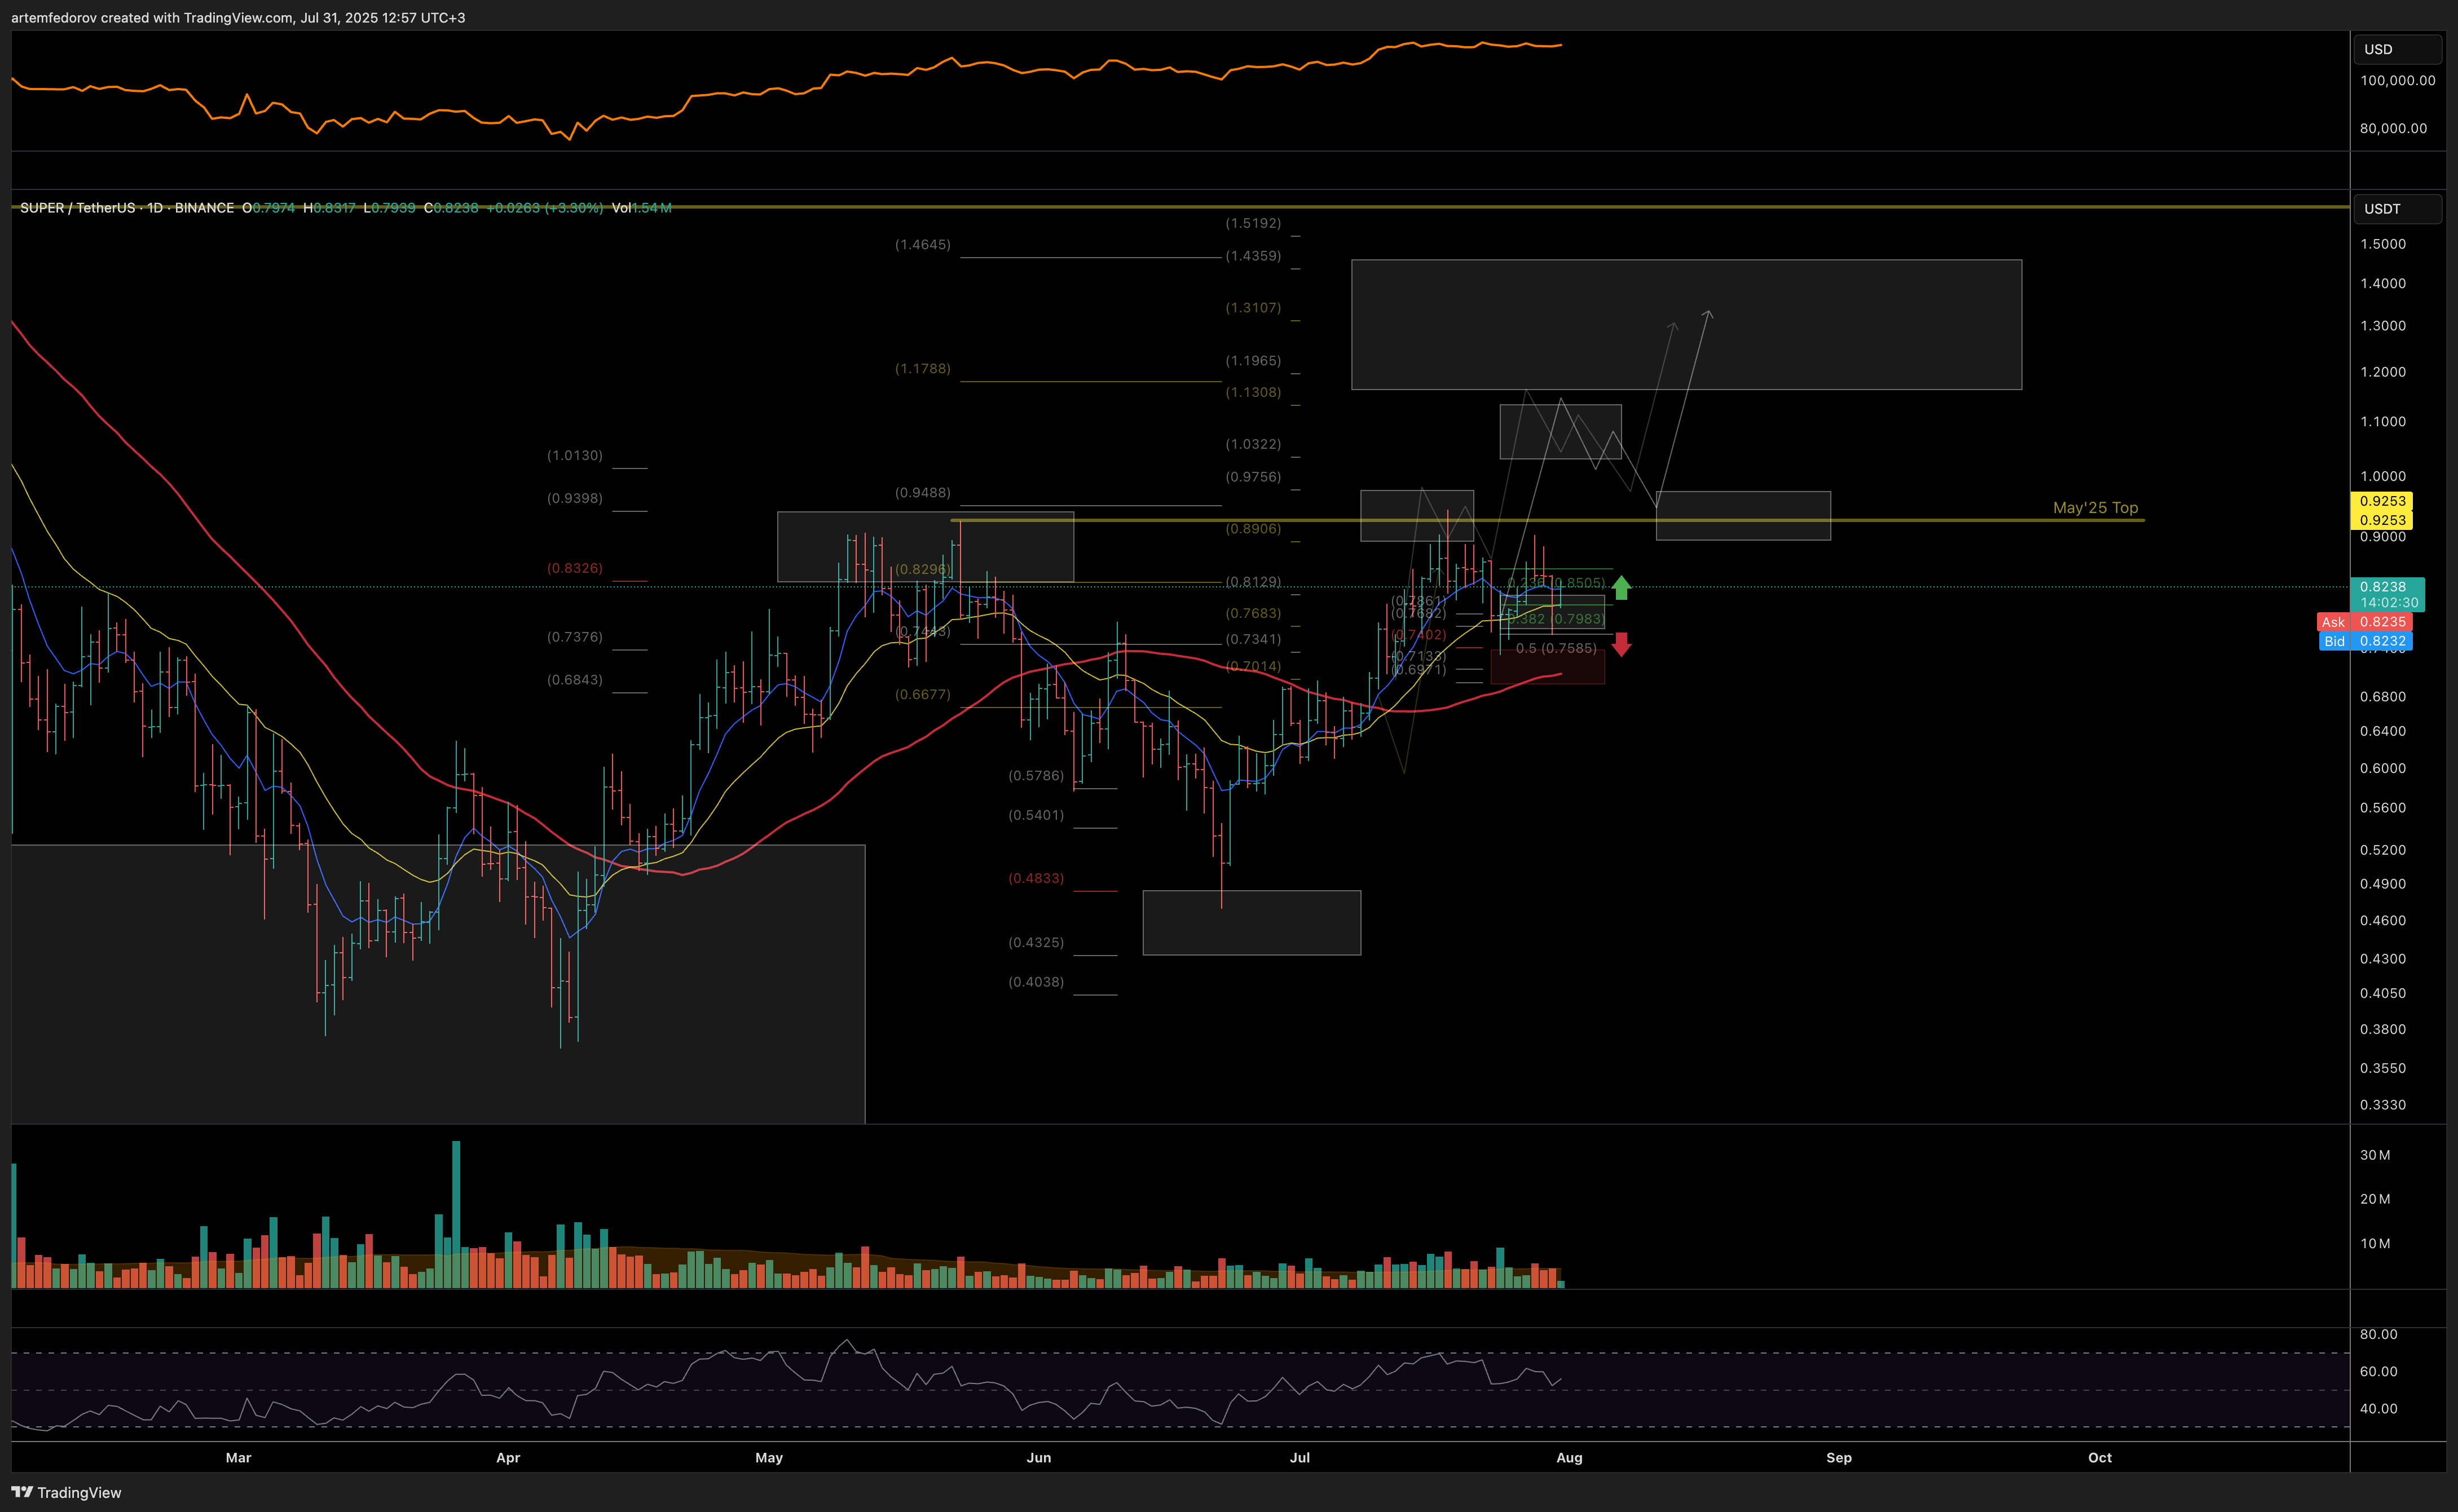Click the 80,000.00 axis value

pos(2393,128)
